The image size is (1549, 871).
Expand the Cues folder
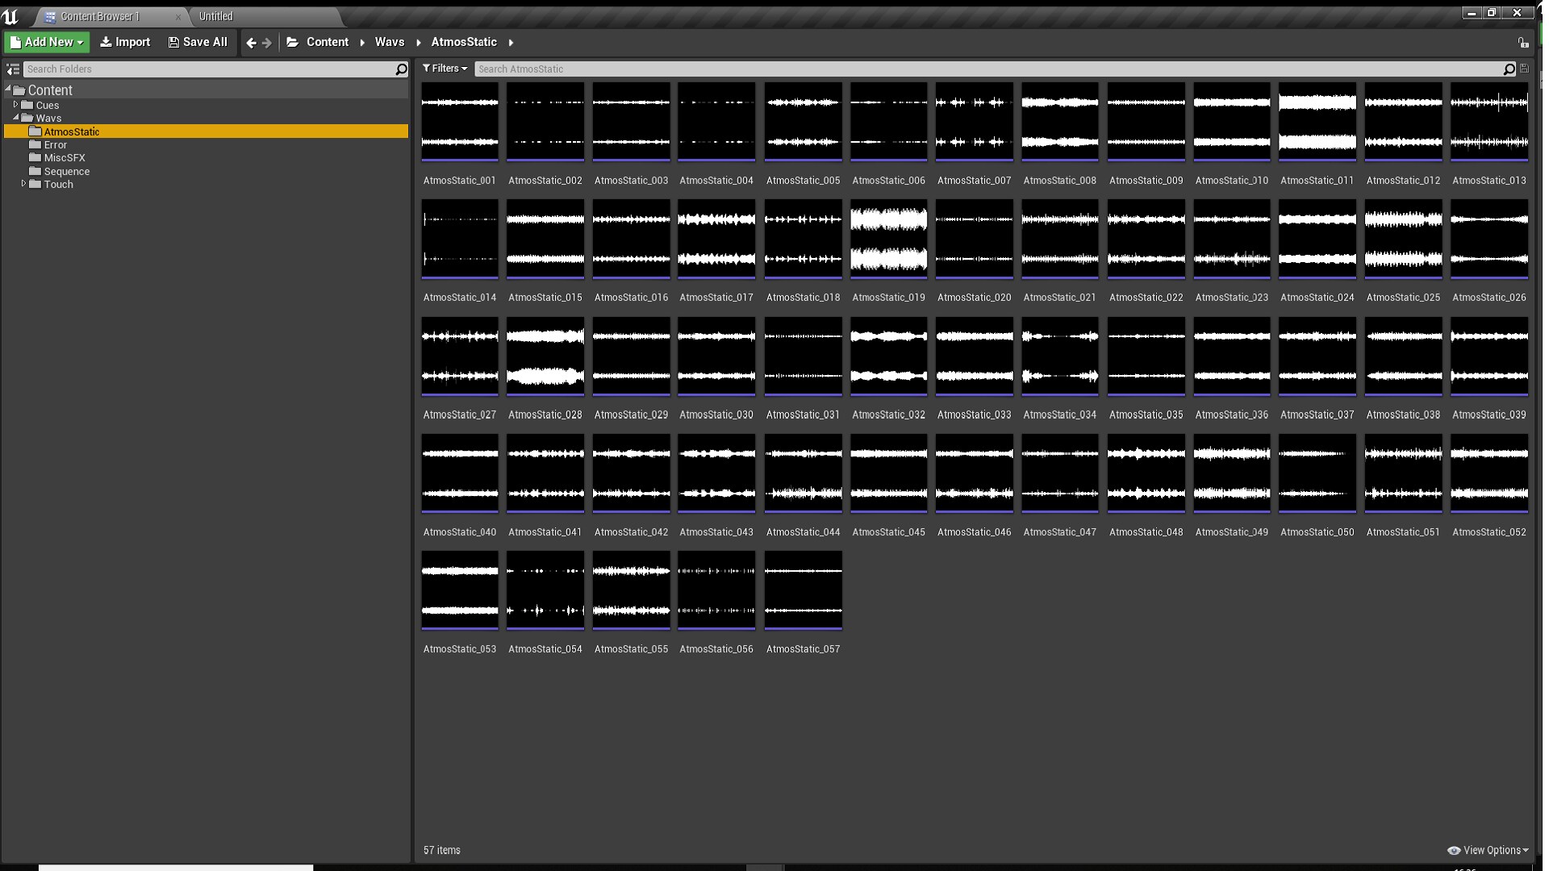(15, 105)
